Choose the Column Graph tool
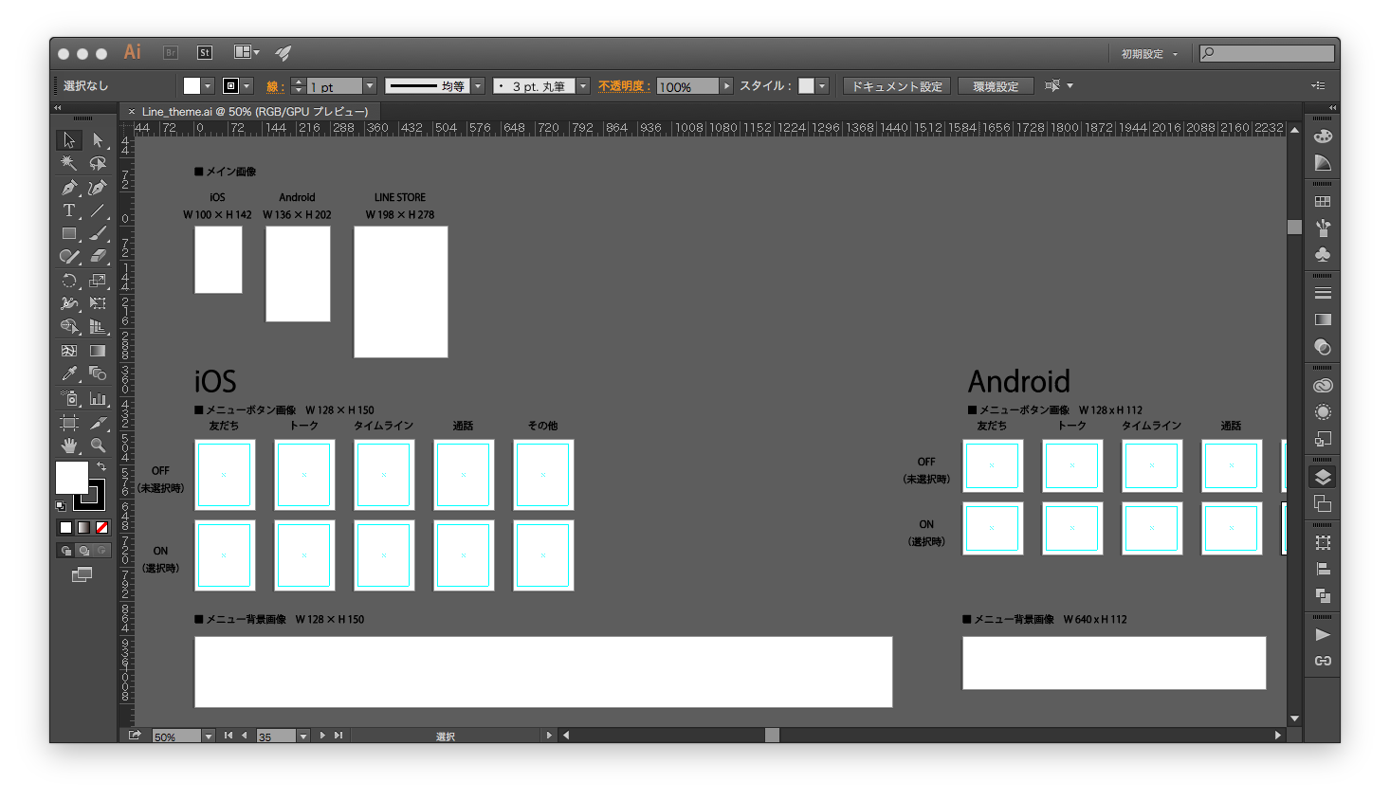Viewport: 1390px width, 800px height. pyautogui.click(x=98, y=398)
